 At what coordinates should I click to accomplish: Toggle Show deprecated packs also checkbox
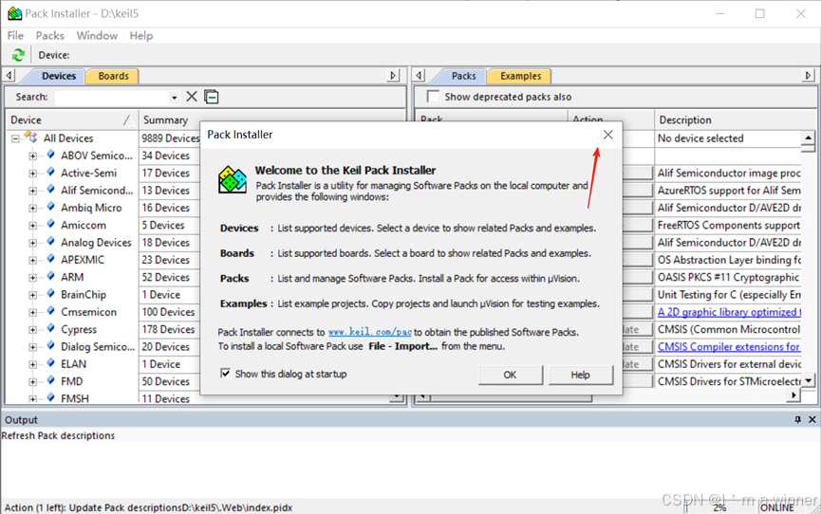[433, 97]
